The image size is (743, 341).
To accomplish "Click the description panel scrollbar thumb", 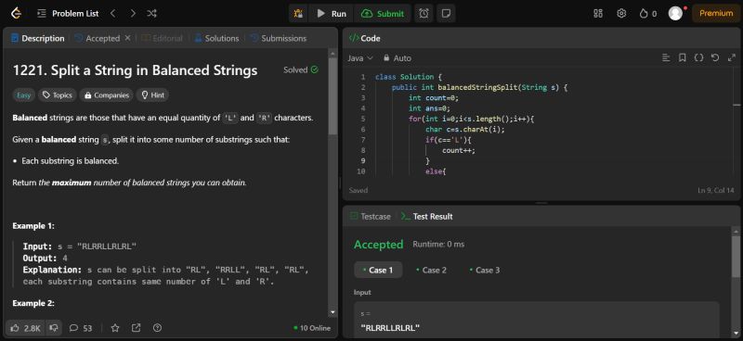I will (332, 96).
